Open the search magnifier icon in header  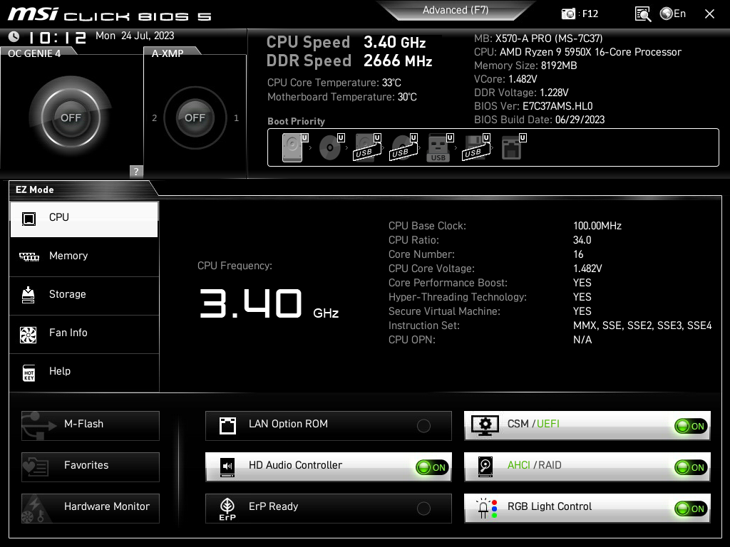click(x=642, y=14)
